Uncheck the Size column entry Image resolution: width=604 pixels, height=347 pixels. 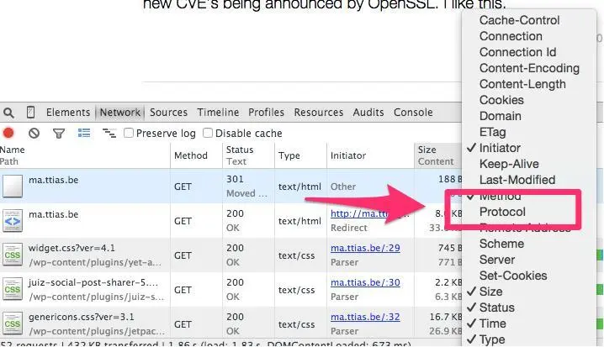[x=490, y=292]
